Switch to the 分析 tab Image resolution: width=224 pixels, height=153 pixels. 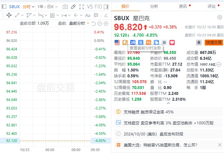coord(154,6)
